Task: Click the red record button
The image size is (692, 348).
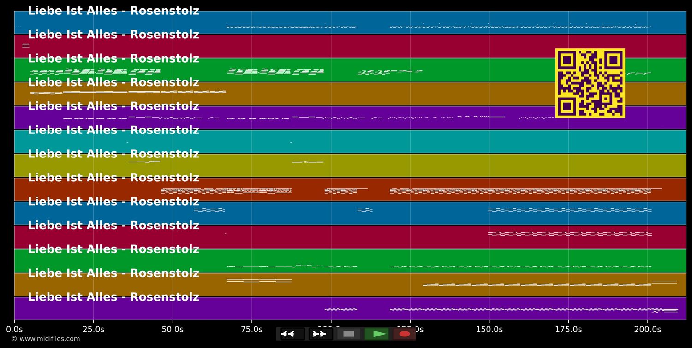Action: (404, 334)
